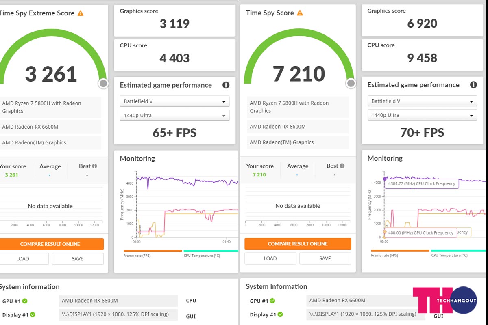Click small green 3 261 under Your score
Image resolution: width=488 pixels, height=325 pixels.
11,175
